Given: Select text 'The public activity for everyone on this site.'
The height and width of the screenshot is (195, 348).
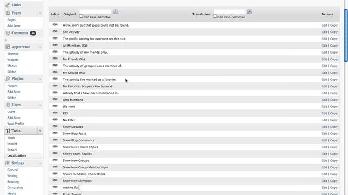Looking at the screenshot, I should (94, 38).
